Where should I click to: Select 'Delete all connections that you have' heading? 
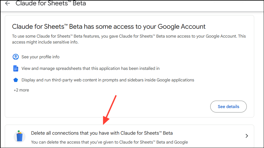coord(102,133)
